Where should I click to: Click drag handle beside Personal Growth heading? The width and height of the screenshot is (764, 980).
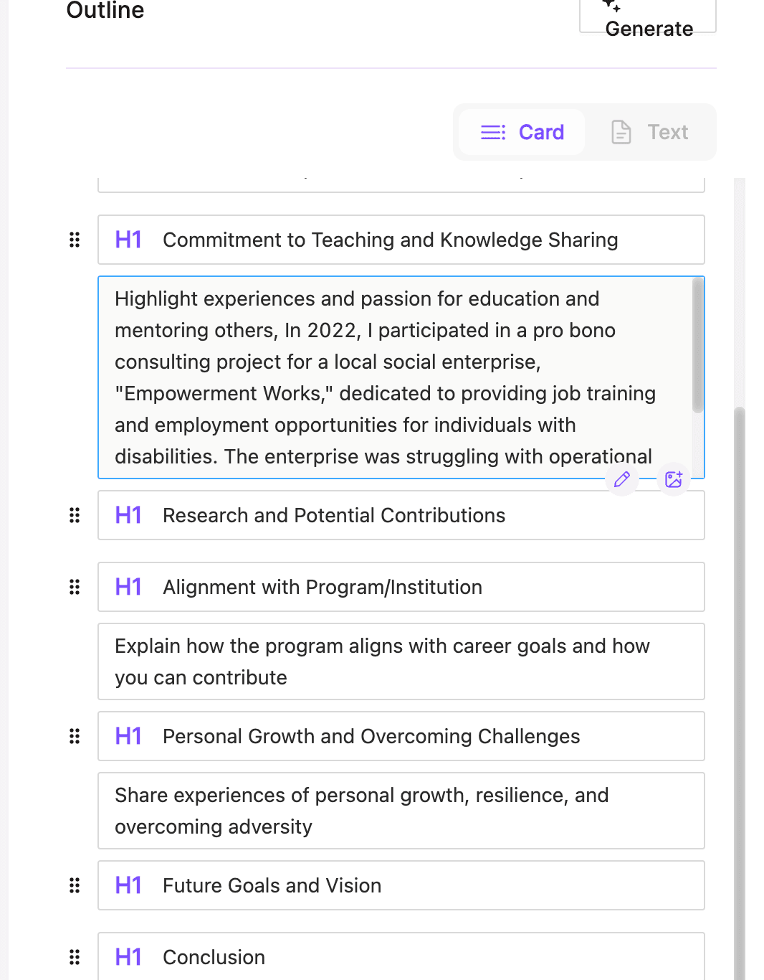click(x=75, y=736)
